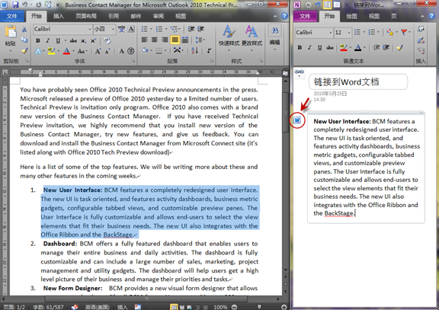The image size is (439, 310).
Task: Zoom out with minus button in Word
Action: click(x=234, y=307)
